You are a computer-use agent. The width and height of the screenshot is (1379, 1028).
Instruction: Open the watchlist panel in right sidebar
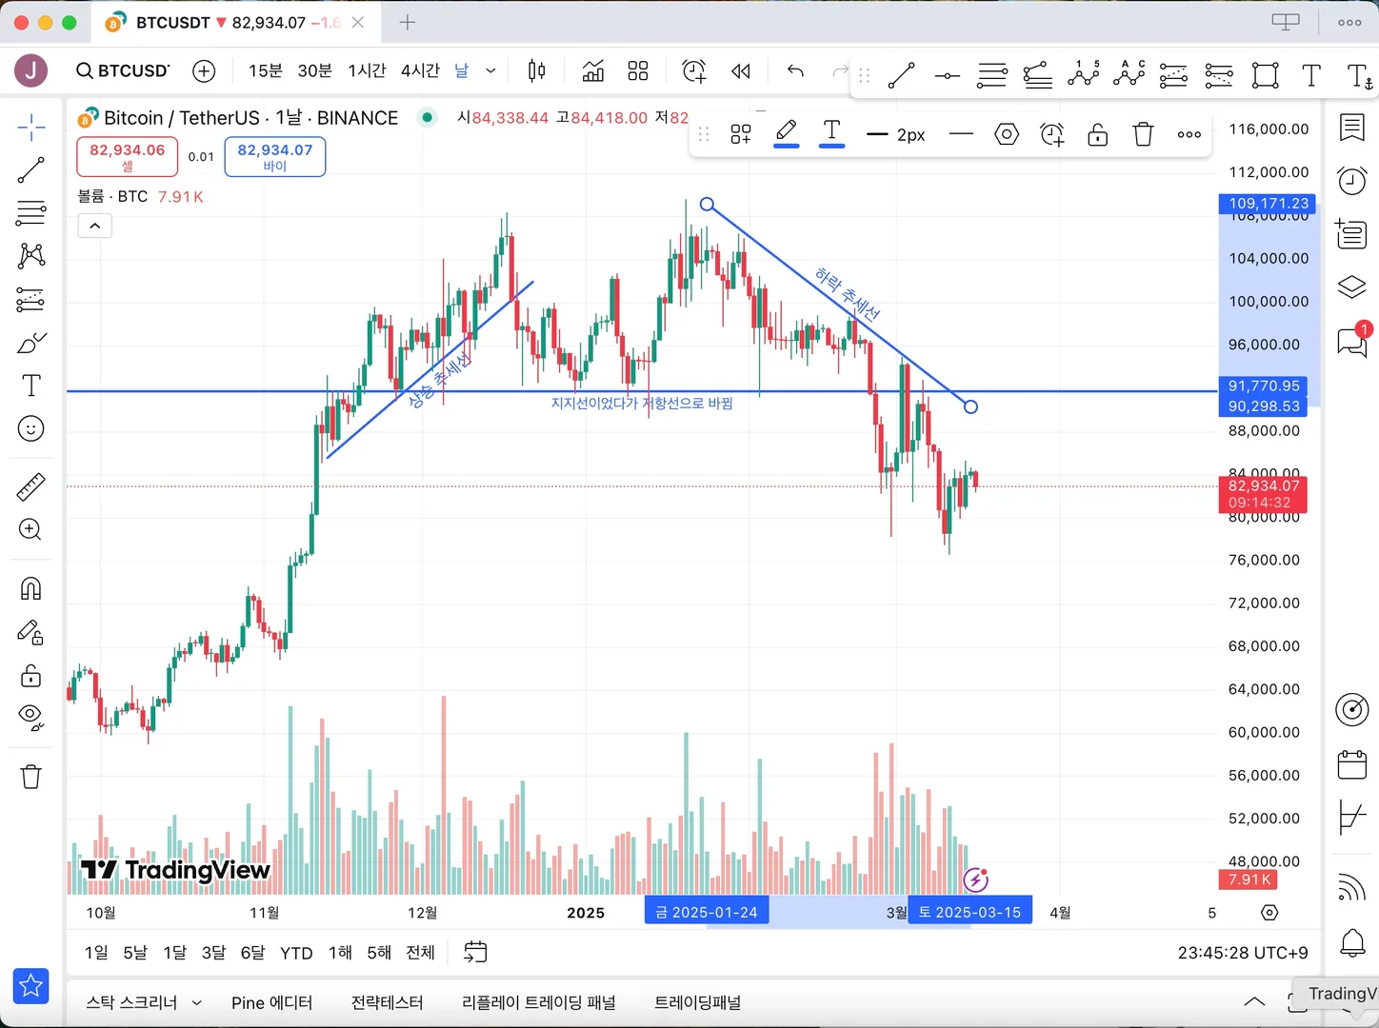point(1352,128)
